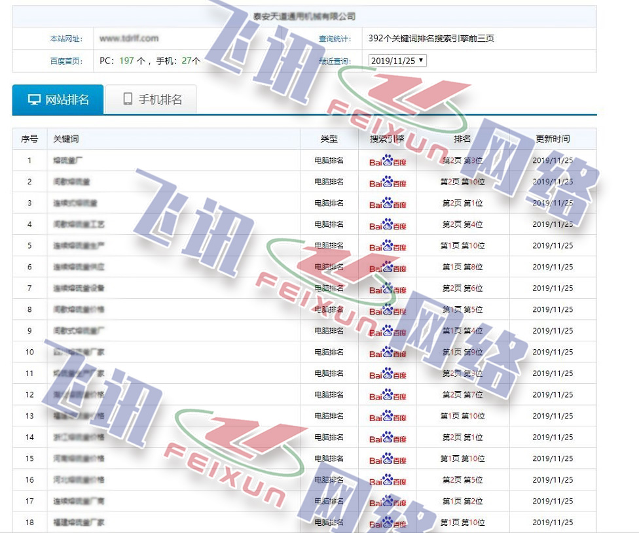Click the Baidu logo in row 6
The width and height of the screenshot is (639, 533).
tap(388, 267)
